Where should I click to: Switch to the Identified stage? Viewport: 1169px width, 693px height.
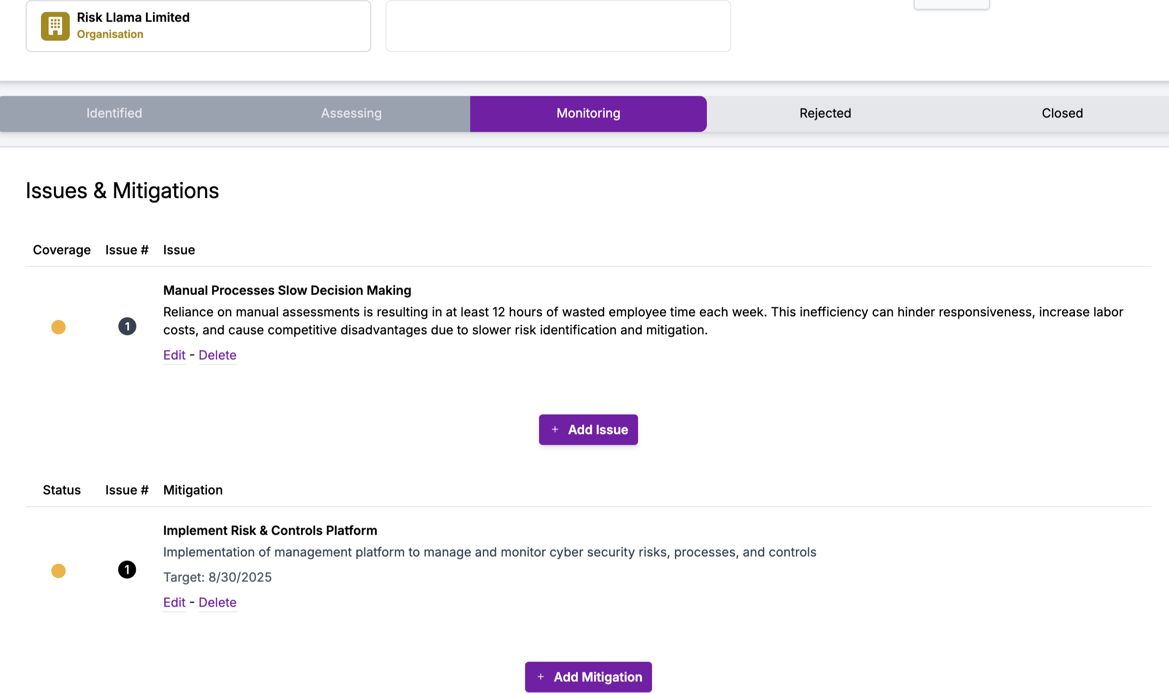113,113
